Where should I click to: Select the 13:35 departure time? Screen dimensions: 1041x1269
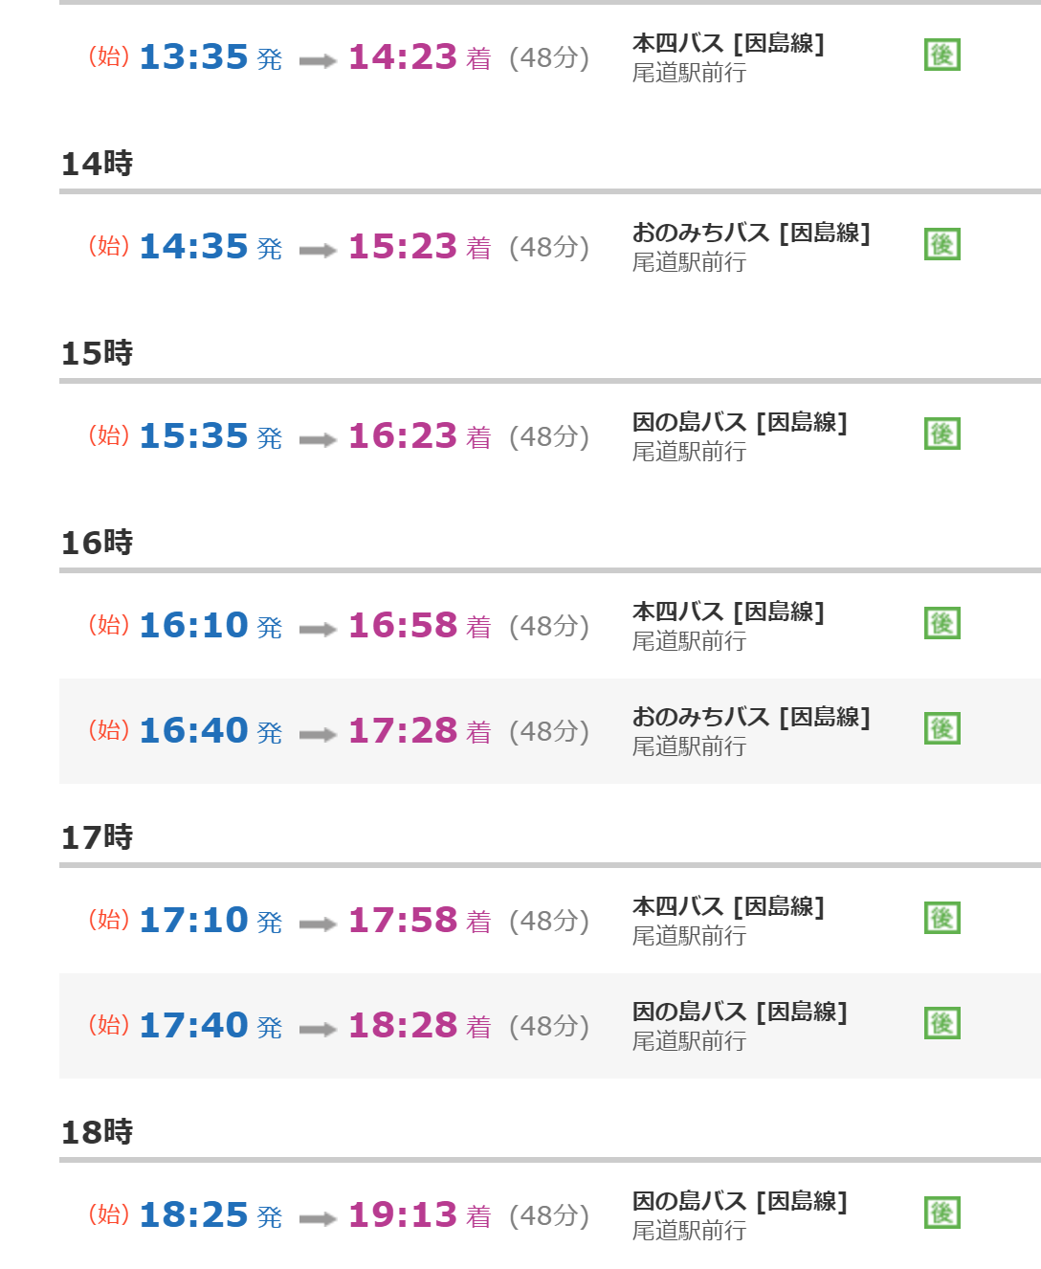click(x=194, y=57)
